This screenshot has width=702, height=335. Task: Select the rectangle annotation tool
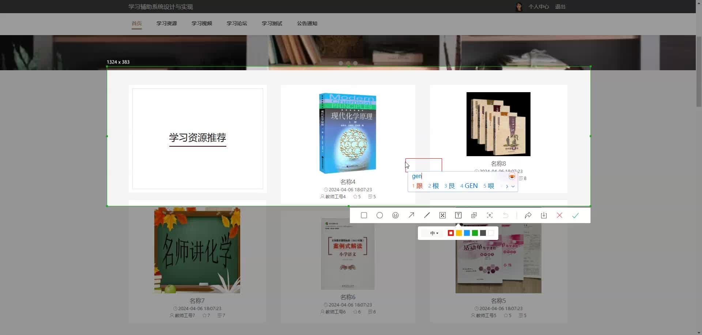[x=364, y=215]
